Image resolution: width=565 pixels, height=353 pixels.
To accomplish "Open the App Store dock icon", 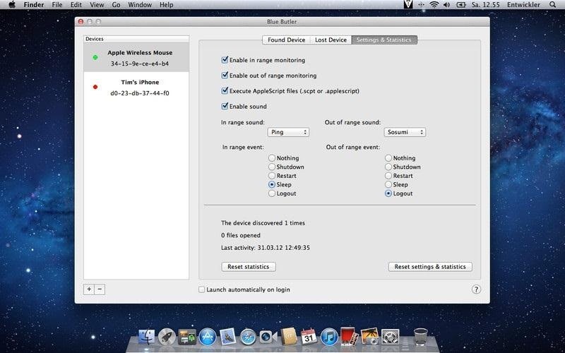I will coord(208,337).
